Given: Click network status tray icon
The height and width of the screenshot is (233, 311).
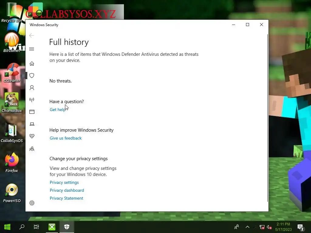Looking at the screenshot, I should coord(262,227).
